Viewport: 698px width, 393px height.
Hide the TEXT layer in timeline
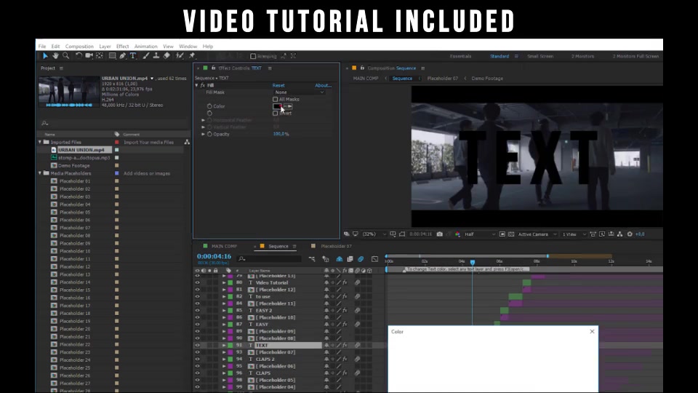pyautogui.click(x=197, y=345)
